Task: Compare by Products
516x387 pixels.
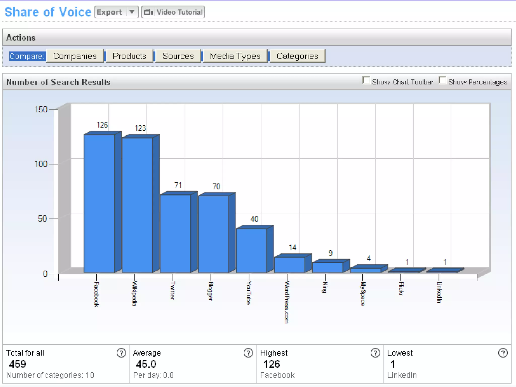Action: 129,56
